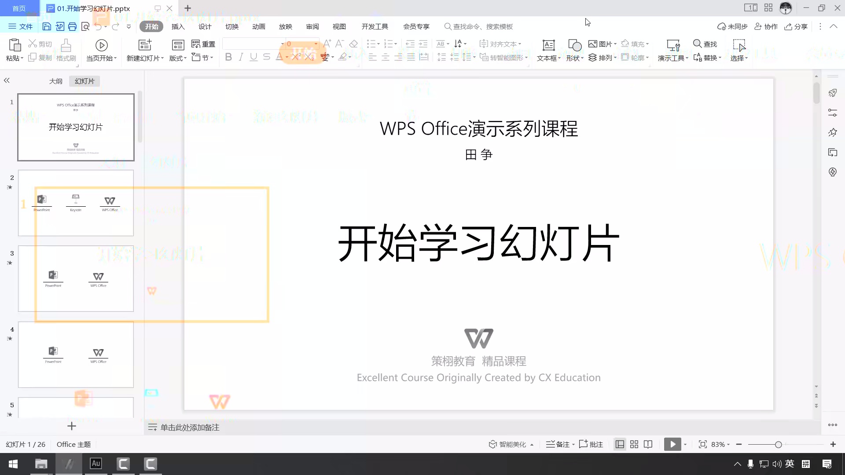Toggle Superscript formatting
This screenshot has height=475, width=845.
click(297, 57)
